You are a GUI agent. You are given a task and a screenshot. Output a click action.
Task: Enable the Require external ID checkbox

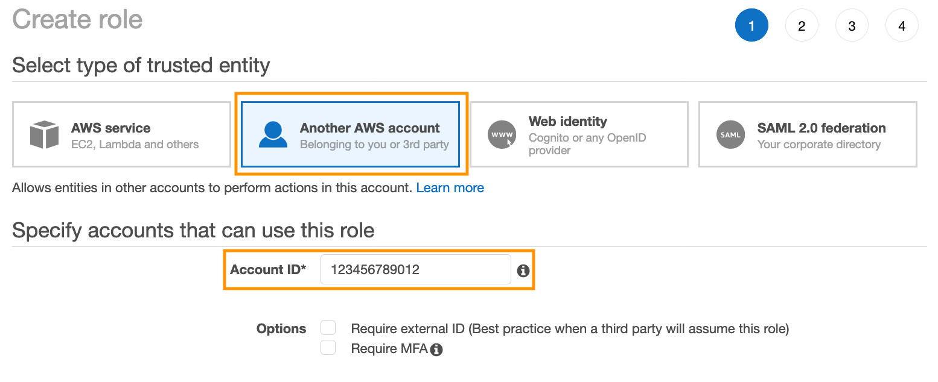(x=328, y=328)
